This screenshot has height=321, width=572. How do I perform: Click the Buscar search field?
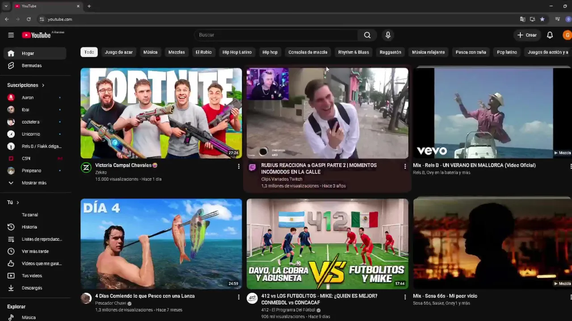tap(276, 35)
